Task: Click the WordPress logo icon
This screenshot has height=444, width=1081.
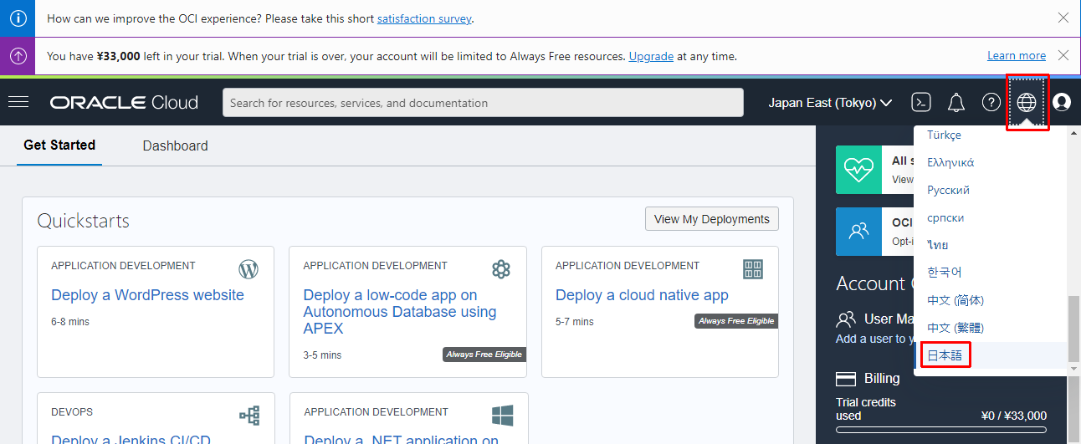Action: (248, 269)
